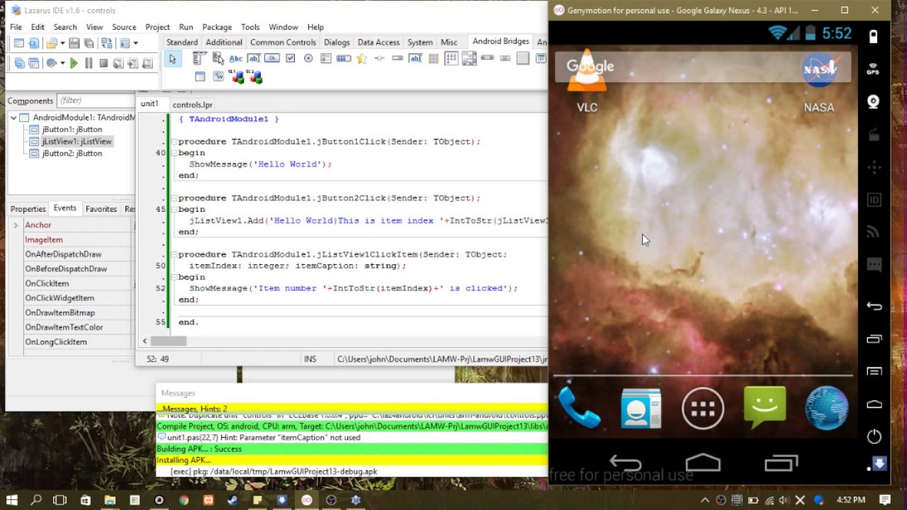Click the Pause button in Lazarus toolbar
The width and height of the screenshot is (907, 510).
tap(89, 63)
